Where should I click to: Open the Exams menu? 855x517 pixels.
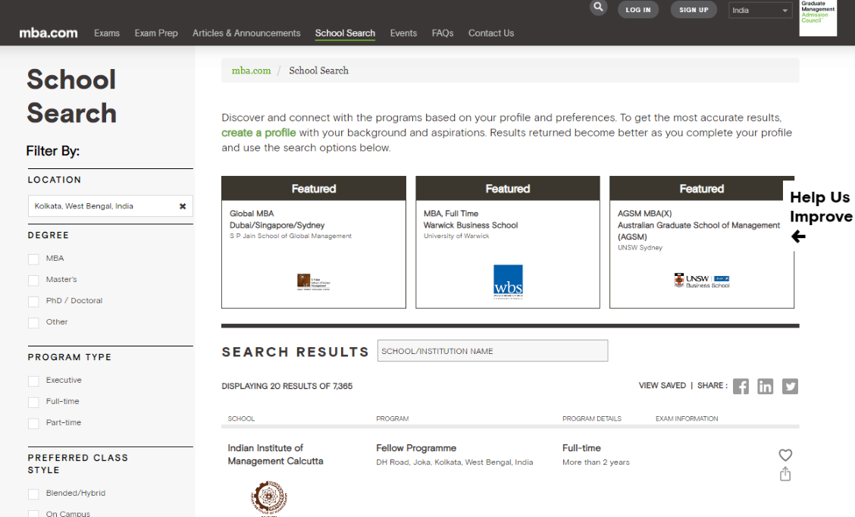107,33
